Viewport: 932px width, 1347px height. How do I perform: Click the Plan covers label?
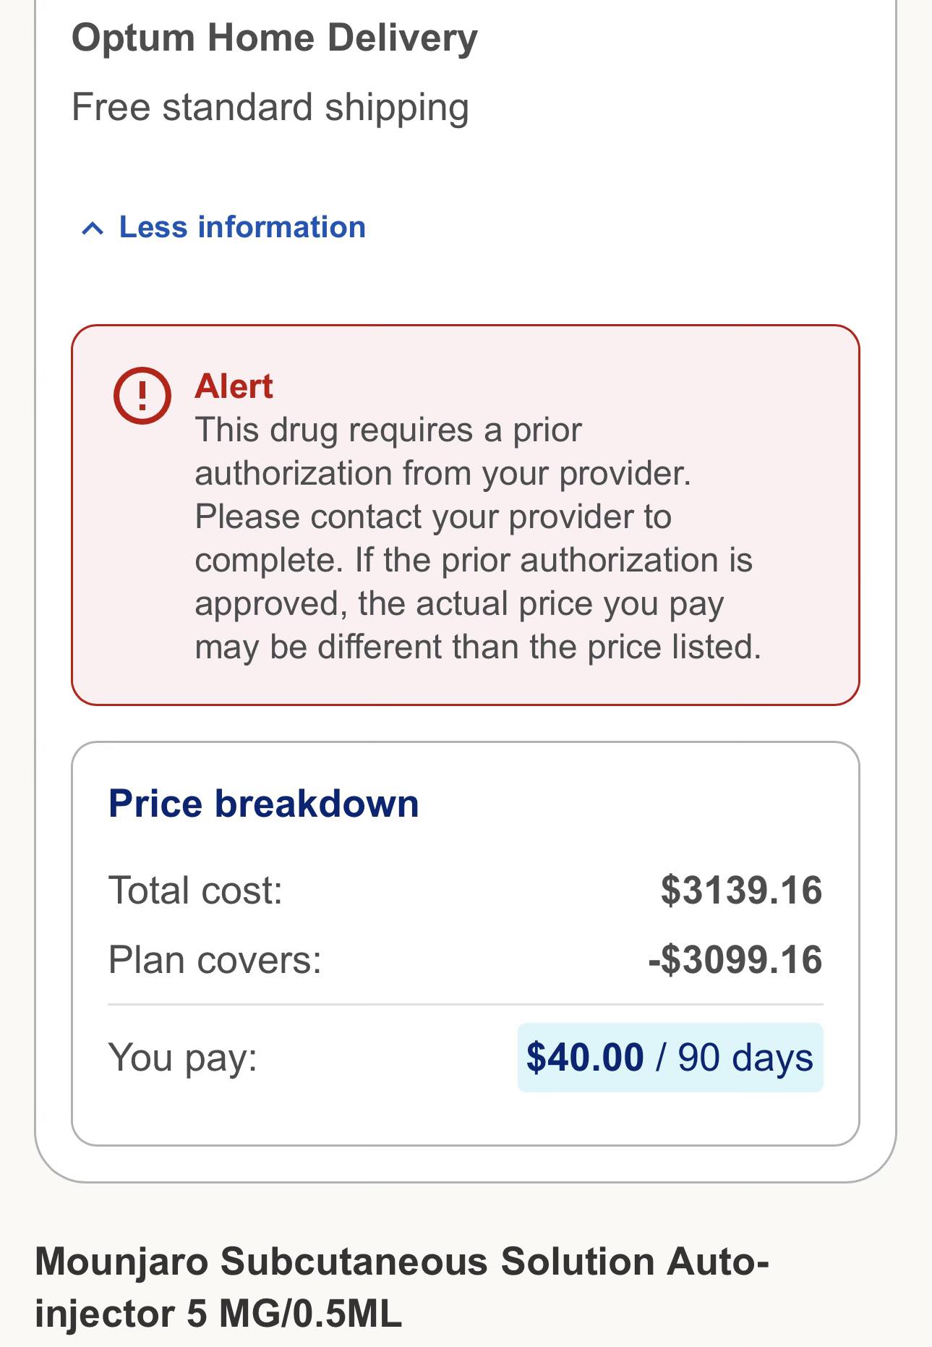215,961
